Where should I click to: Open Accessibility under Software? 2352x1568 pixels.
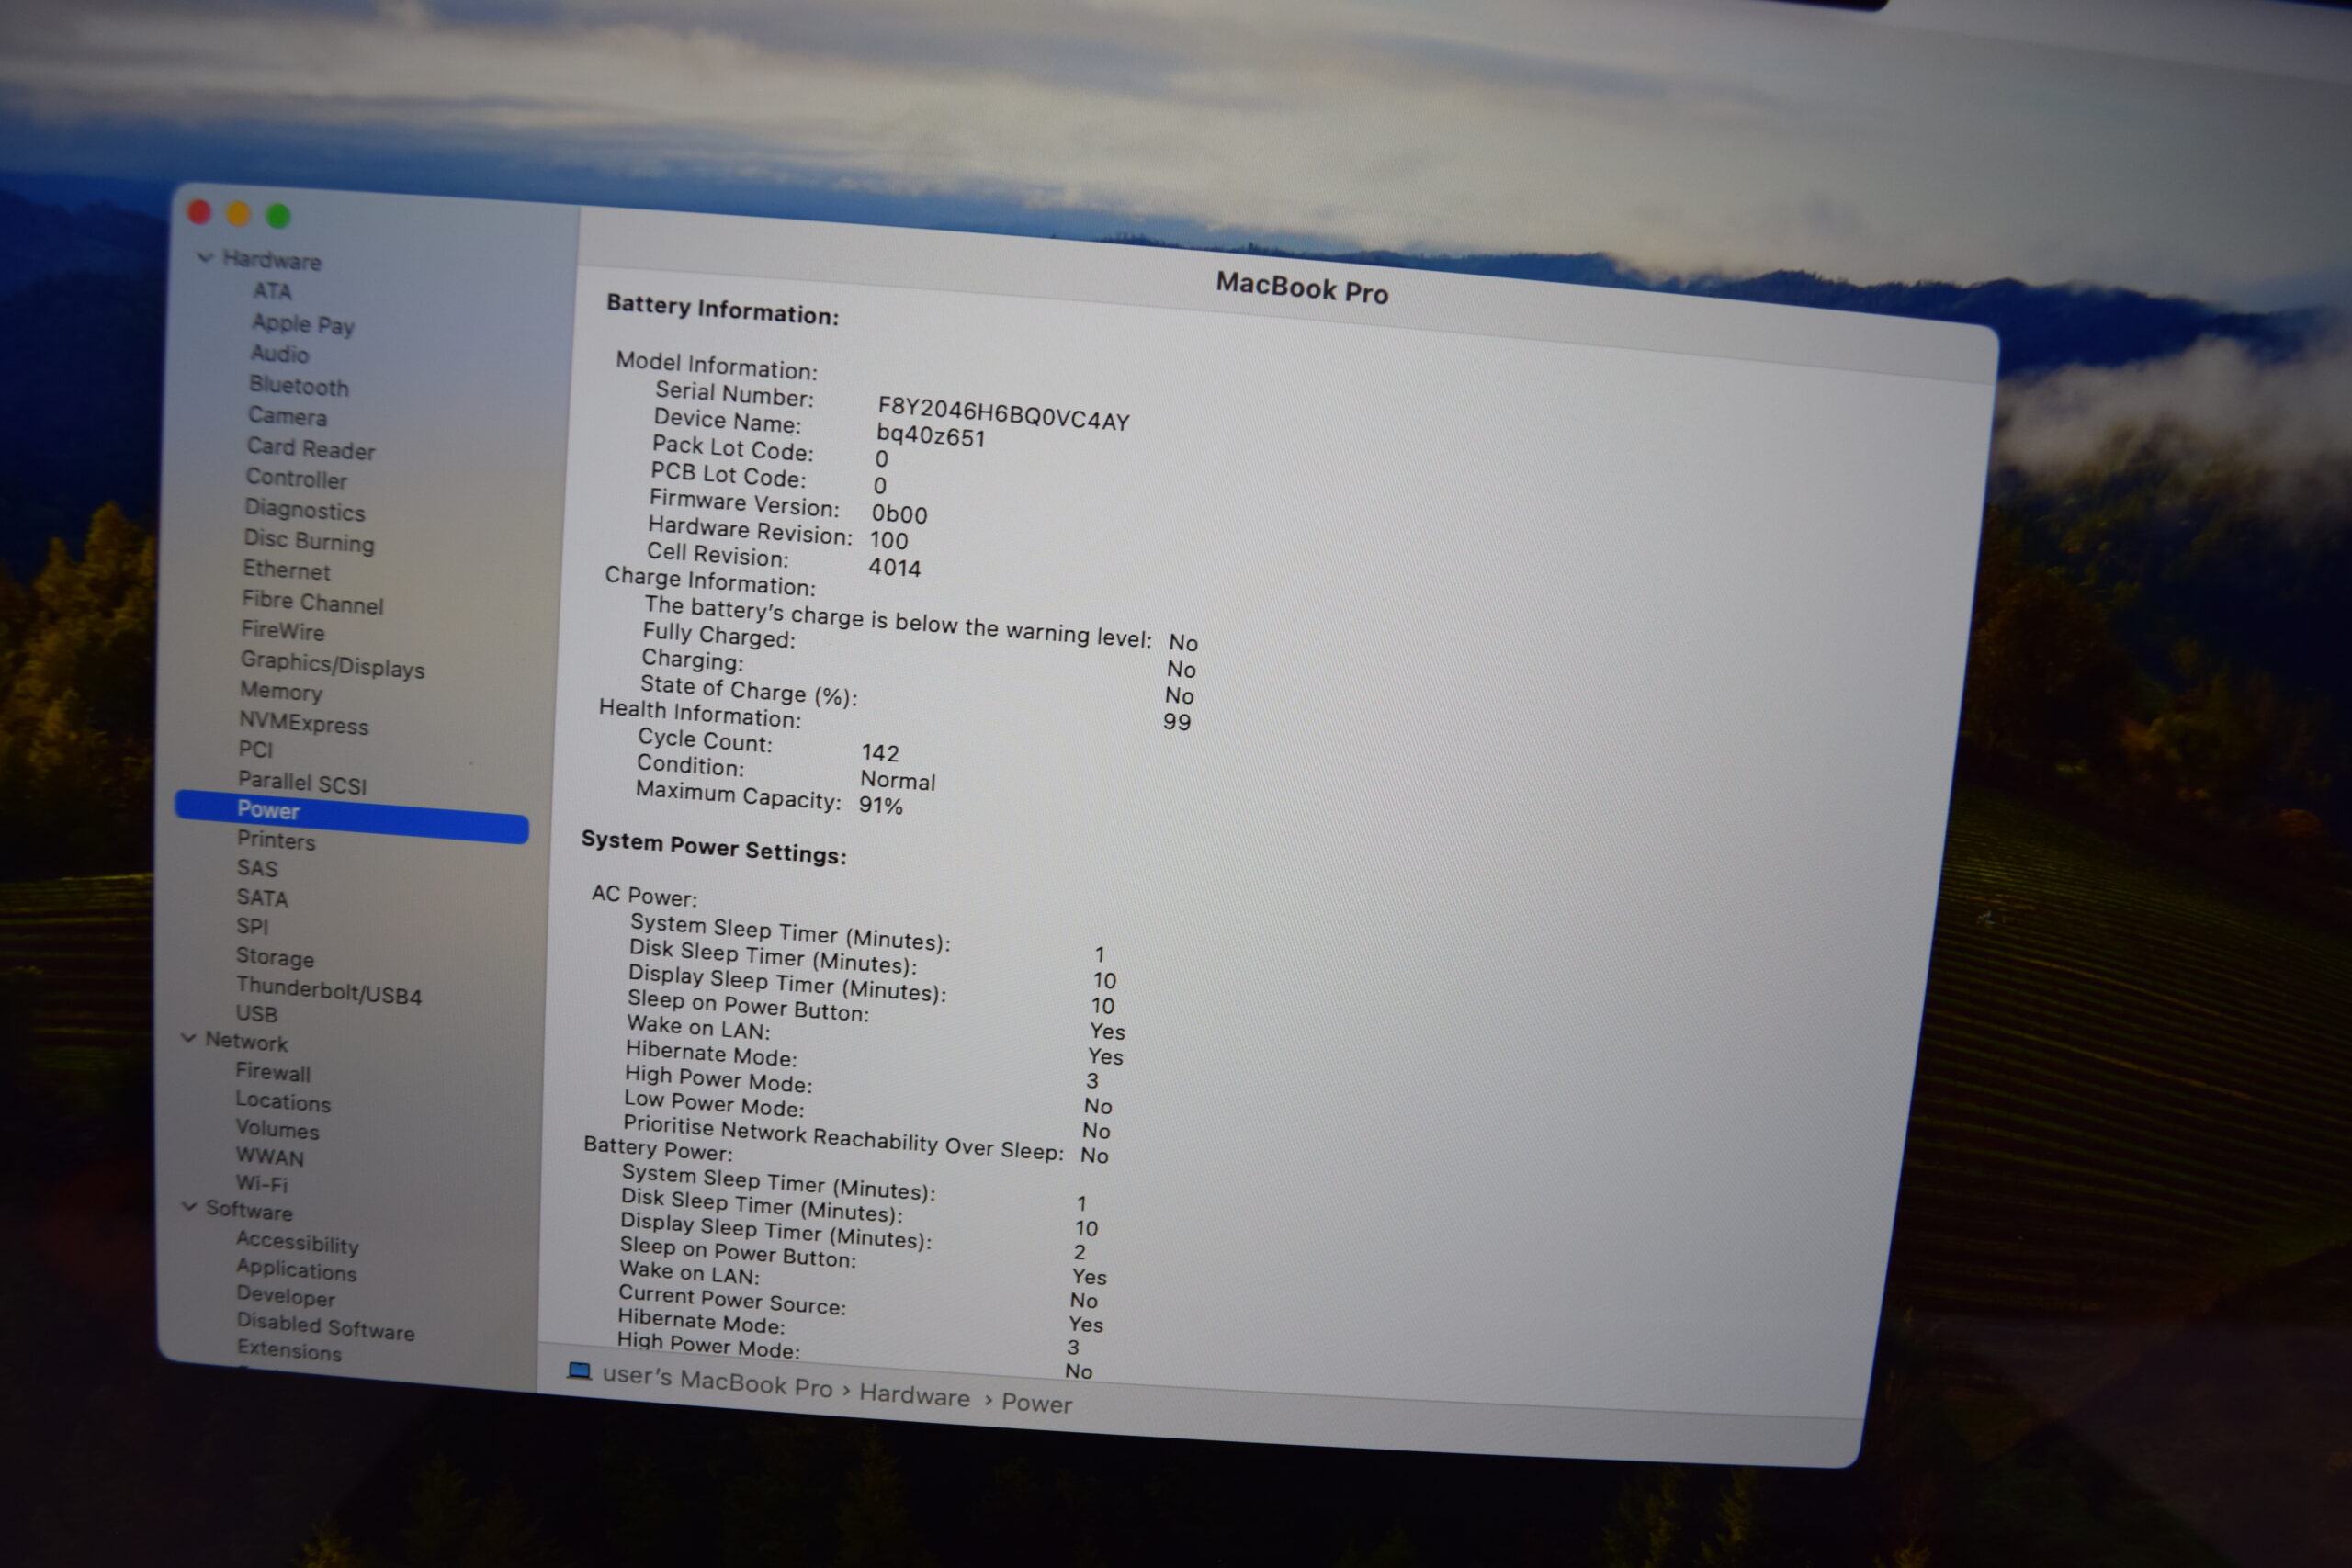(297, 1243)
